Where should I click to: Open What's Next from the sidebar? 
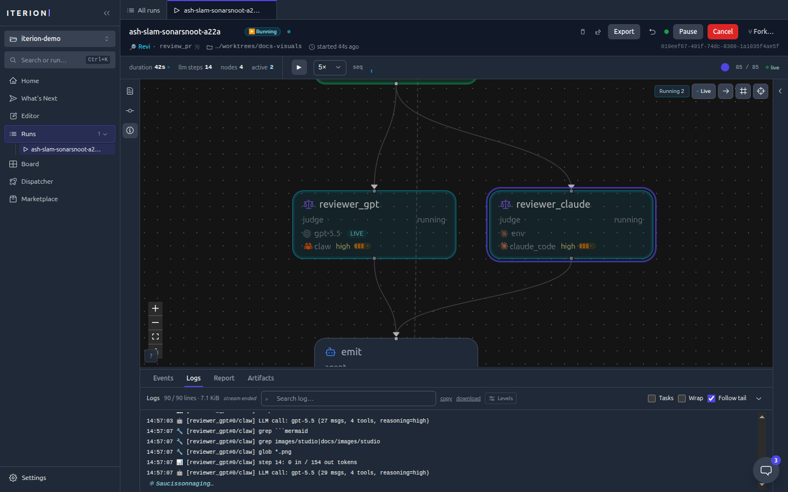pyautogui.click(x=60, y=98)
